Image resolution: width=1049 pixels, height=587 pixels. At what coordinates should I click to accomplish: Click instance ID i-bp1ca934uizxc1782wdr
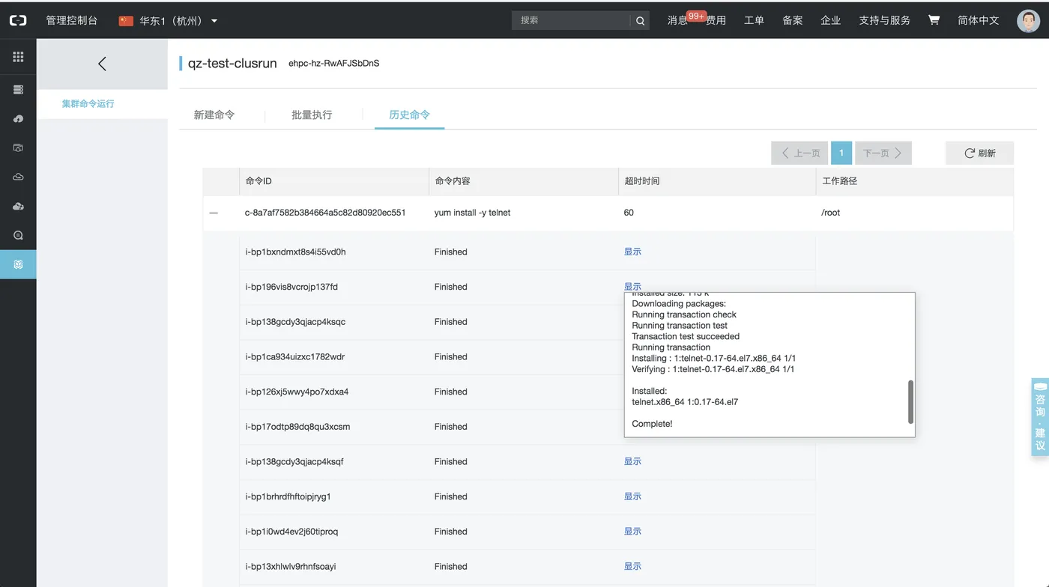point(294,357)
